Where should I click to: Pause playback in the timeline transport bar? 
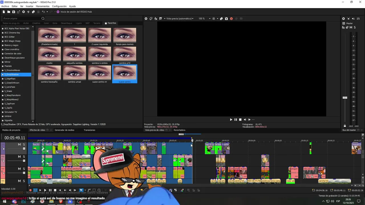click(50, 190)
